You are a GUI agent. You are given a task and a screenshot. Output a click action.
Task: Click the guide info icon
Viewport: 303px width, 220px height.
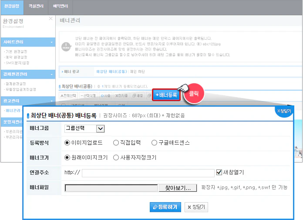point(66,47)
